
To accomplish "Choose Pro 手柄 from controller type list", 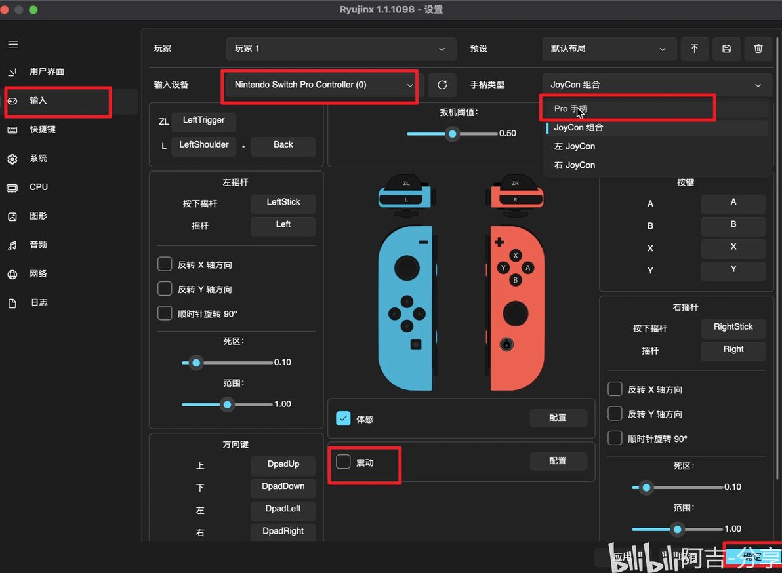I will coord(657,109).
